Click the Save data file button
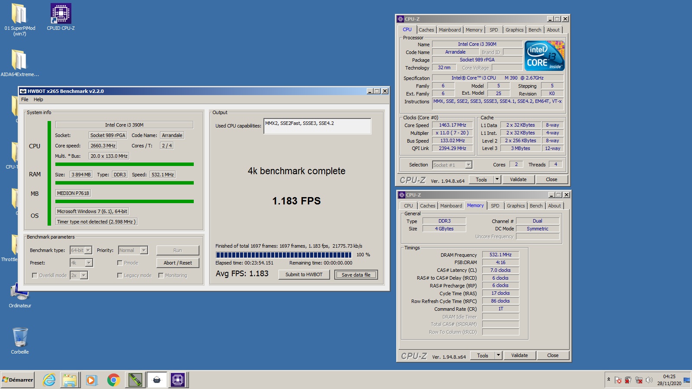Viewport: 692px width, 389px height. pyautogui.click(x=356, y=274)
